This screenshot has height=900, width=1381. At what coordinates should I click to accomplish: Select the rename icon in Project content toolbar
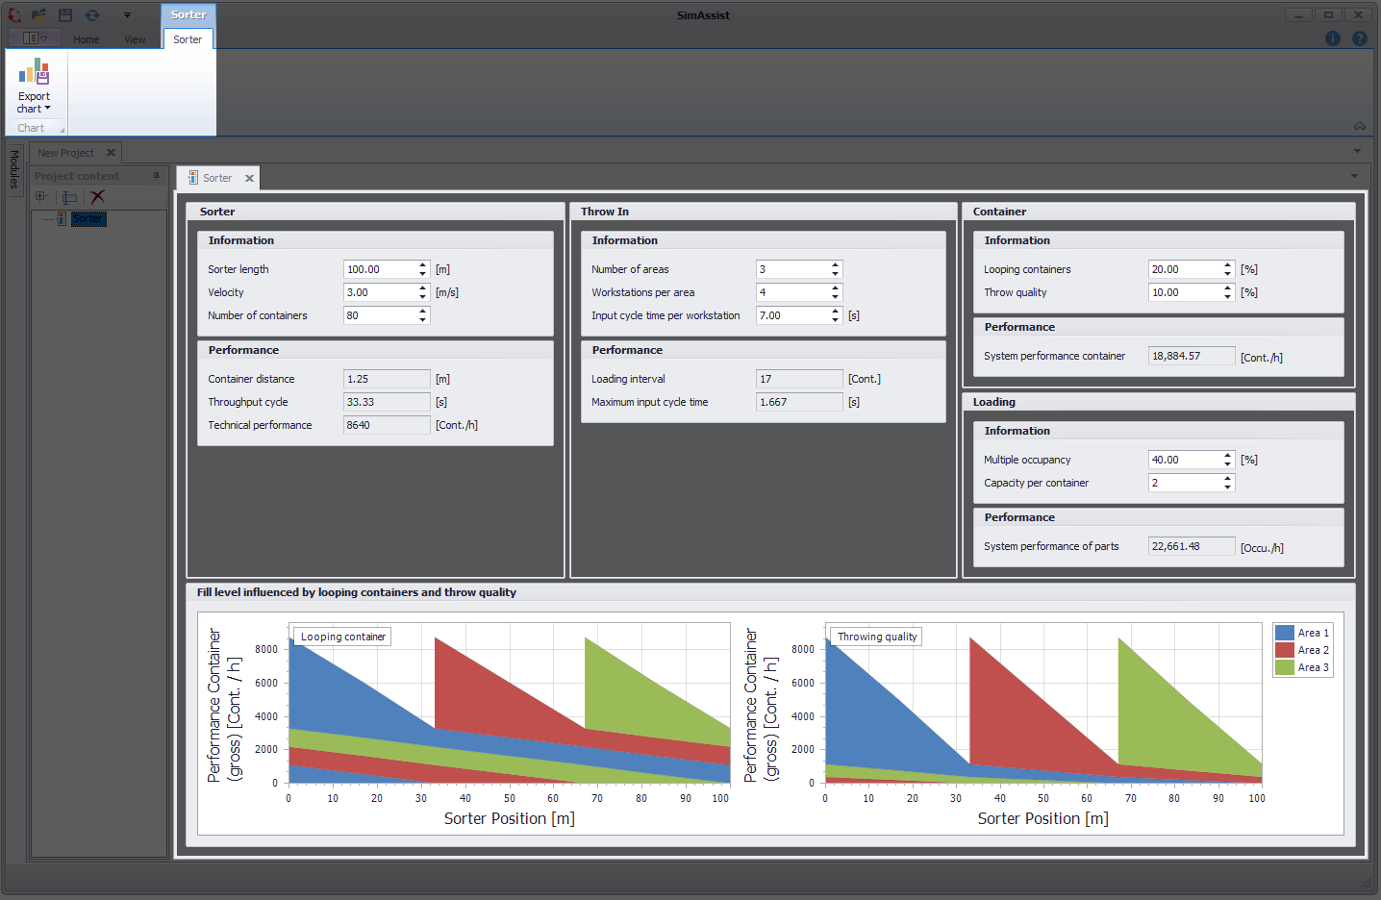click(67, 196)
